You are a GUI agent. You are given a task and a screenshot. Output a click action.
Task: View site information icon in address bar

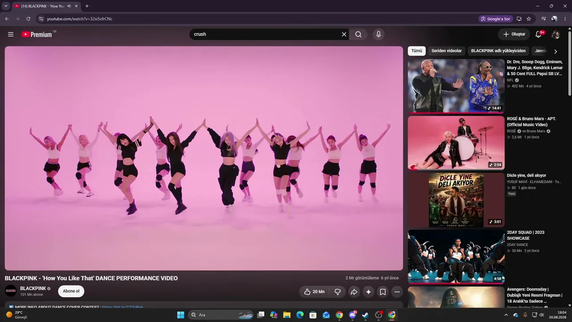click(41, 19)
